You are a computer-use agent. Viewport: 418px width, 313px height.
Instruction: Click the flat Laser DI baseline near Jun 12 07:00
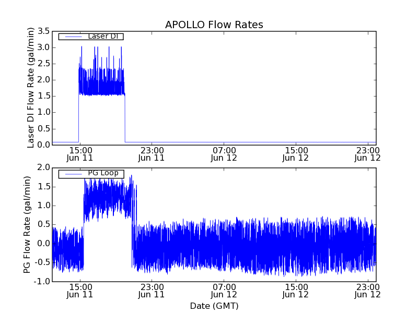tap(224, 142)
